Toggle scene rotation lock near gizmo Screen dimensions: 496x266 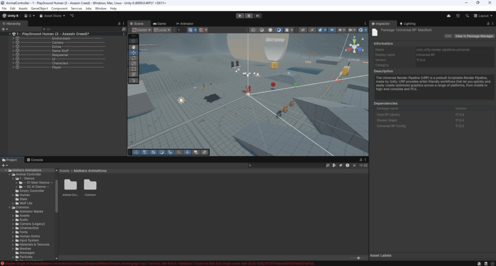pos(362,39)
